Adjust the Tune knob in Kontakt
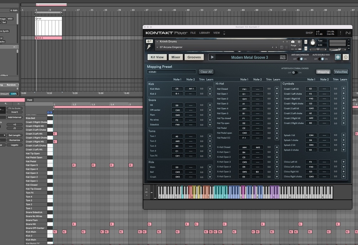 click(313, 43)
